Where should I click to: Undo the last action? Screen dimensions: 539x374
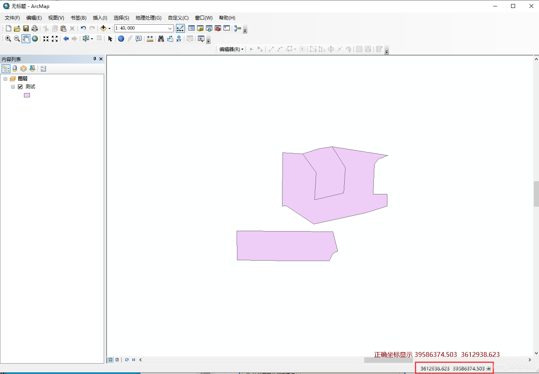(83, 28)
